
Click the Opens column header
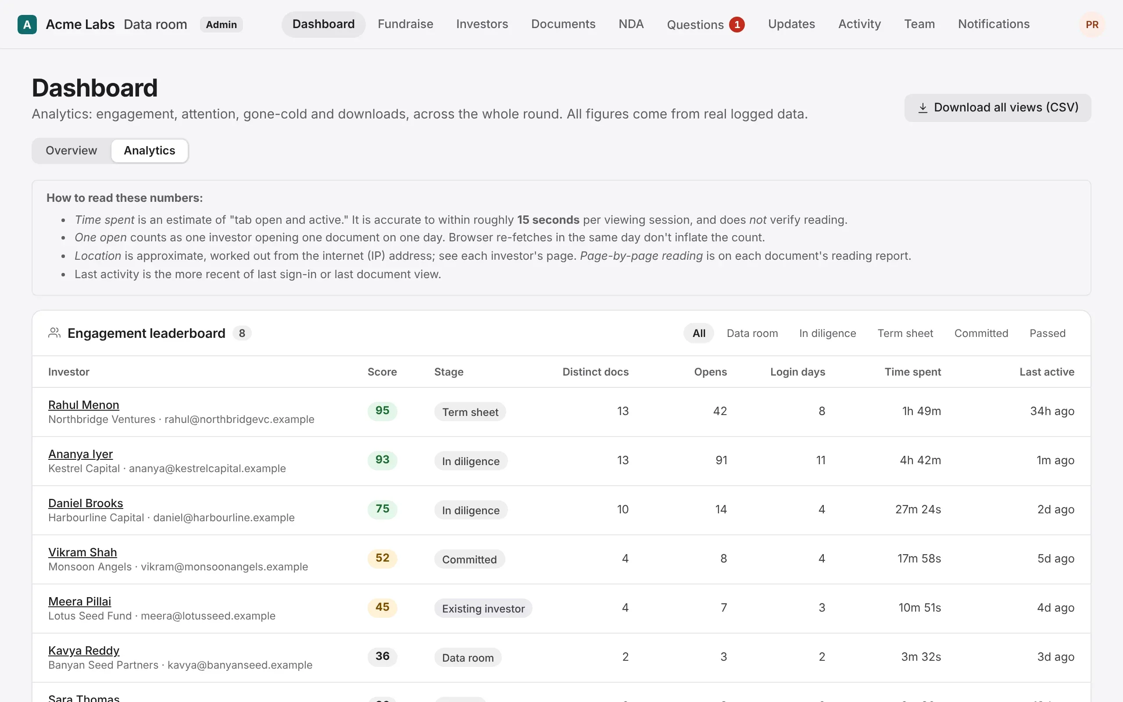click(710, 372)
